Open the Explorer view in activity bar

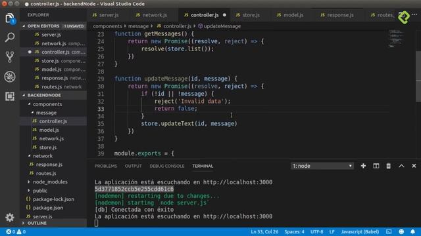[10, 18]
